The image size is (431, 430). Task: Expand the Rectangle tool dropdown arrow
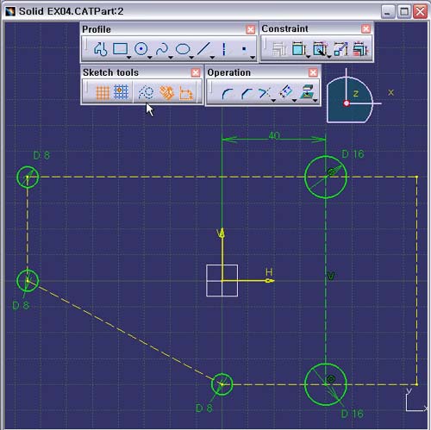click(129, 58)
